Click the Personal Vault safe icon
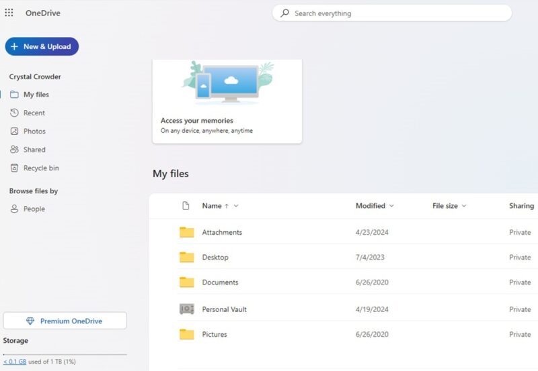The width and height of the screenshot is (538, 371). (187, 309)
